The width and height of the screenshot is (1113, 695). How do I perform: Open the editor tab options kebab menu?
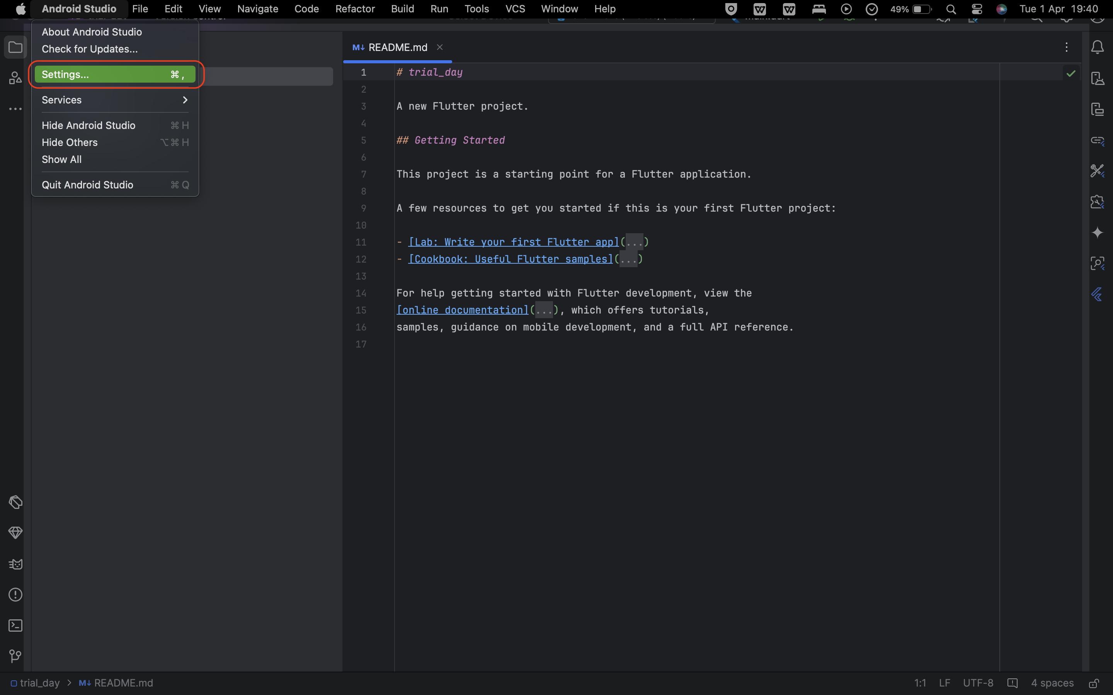coord(1066,47)
